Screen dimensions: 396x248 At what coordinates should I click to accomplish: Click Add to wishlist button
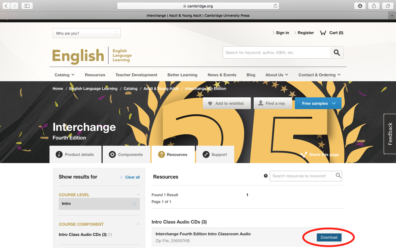[x=227, y=103]
